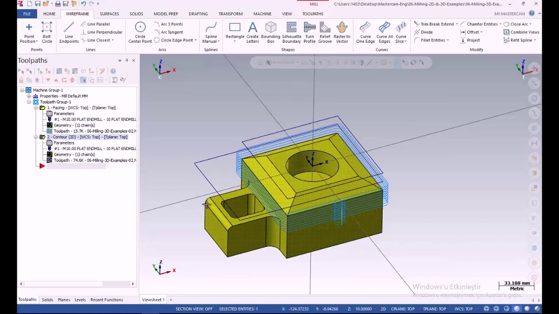The image size is (559, 314).
Task: Open Line Closest dropdown arrow
Action: 112,40
